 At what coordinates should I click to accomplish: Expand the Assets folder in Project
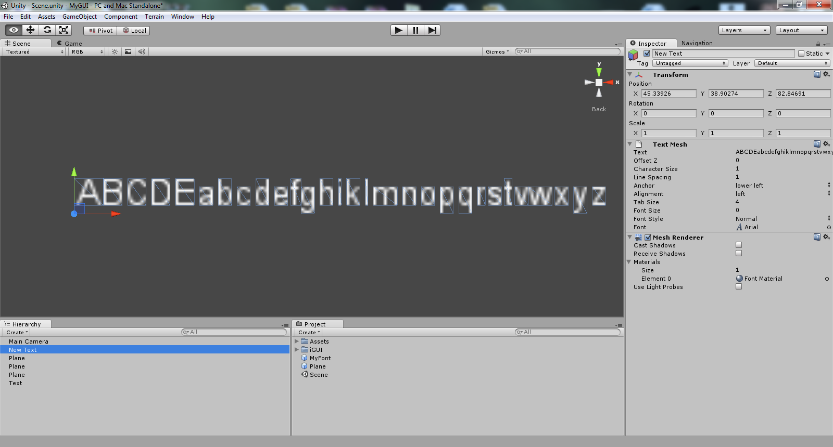click(297, 341)
